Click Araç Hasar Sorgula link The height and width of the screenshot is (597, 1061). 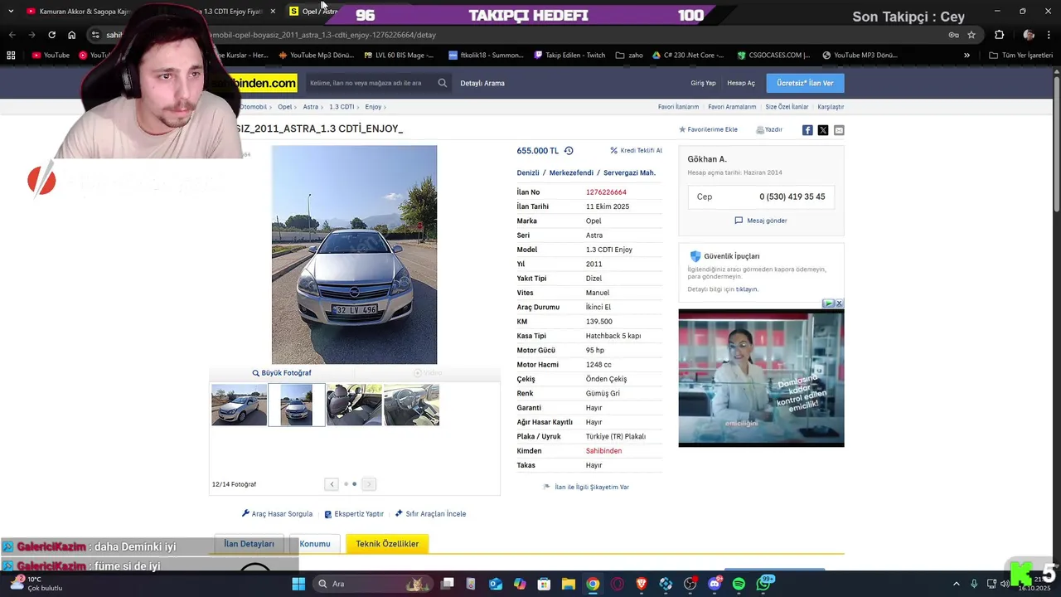point(277,514)
